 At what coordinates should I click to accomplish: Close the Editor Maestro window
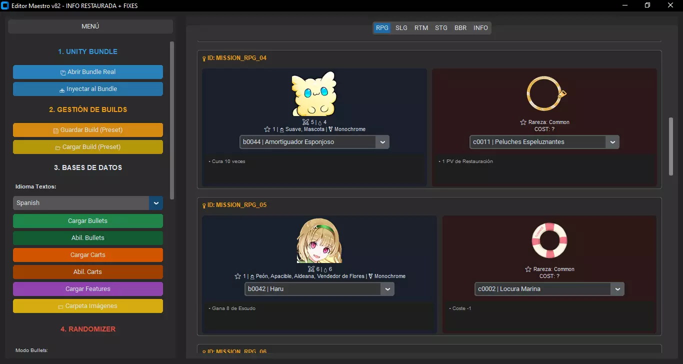coord(670,5)
